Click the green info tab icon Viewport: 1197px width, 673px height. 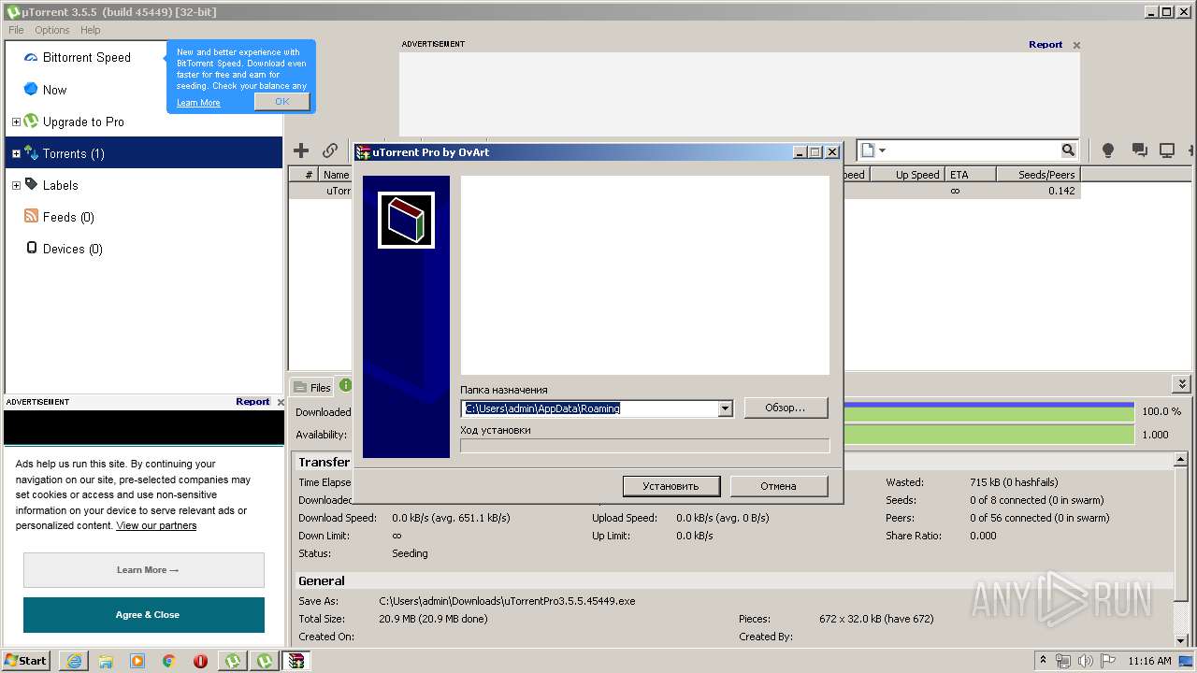(x=345, y=385)
